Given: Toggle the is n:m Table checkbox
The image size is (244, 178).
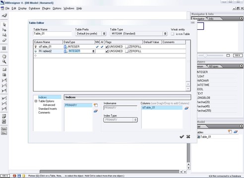Looking at the screenshot, I should click(173, 34).
